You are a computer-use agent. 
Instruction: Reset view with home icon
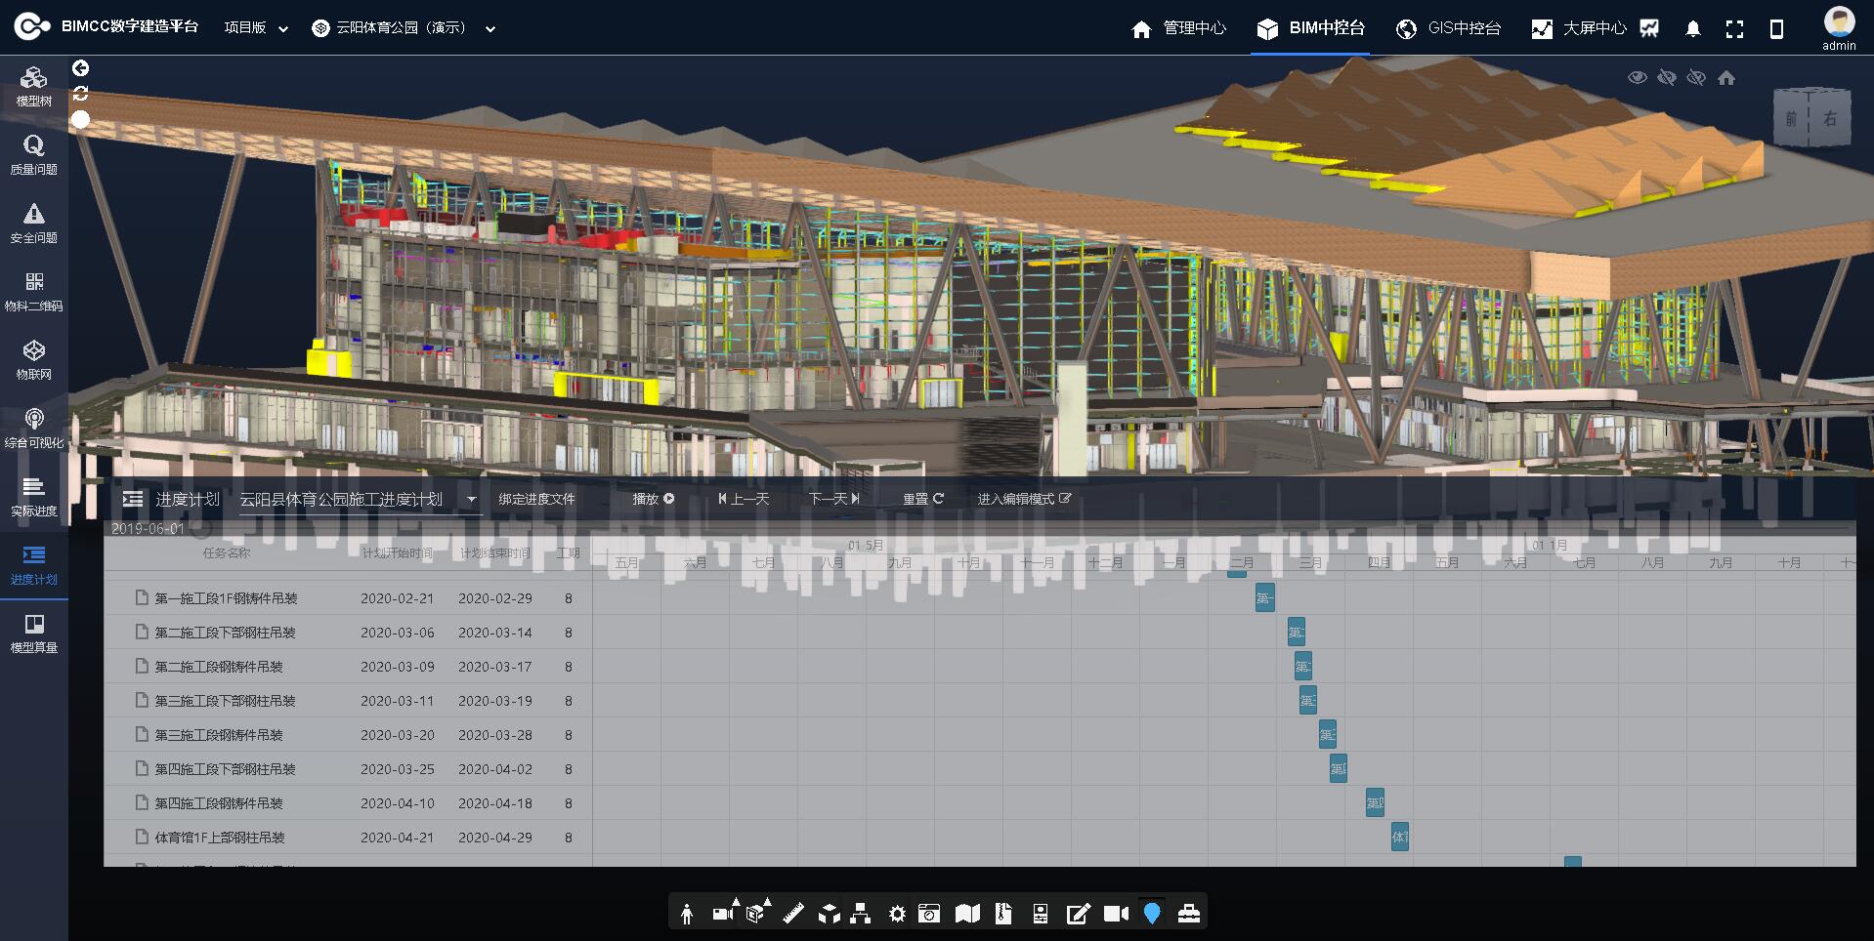1726,78
